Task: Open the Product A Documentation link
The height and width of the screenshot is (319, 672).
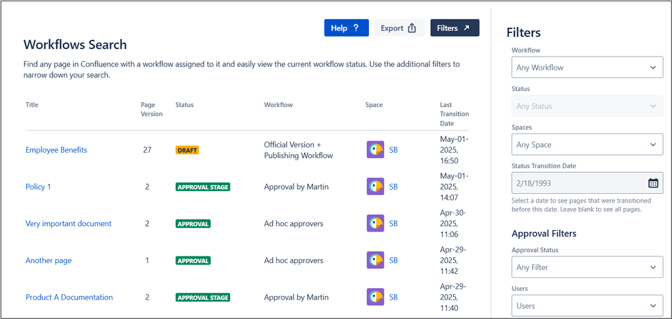Action: 69,297
